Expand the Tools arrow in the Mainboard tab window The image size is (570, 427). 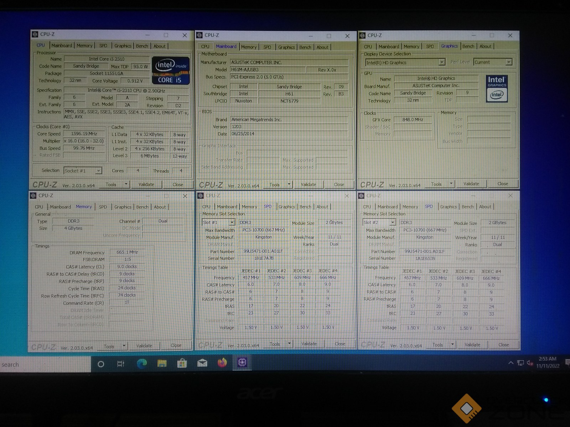tap(289, 184)
